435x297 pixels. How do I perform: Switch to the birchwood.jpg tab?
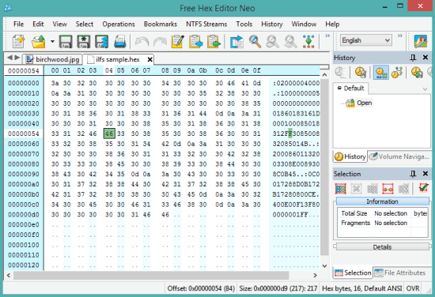(x=52, y=59)
